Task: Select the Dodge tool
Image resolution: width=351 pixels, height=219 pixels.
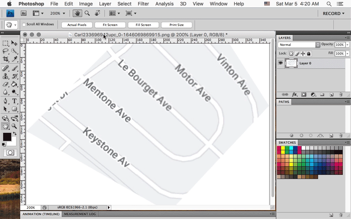Action: click(x=14, y=92)
